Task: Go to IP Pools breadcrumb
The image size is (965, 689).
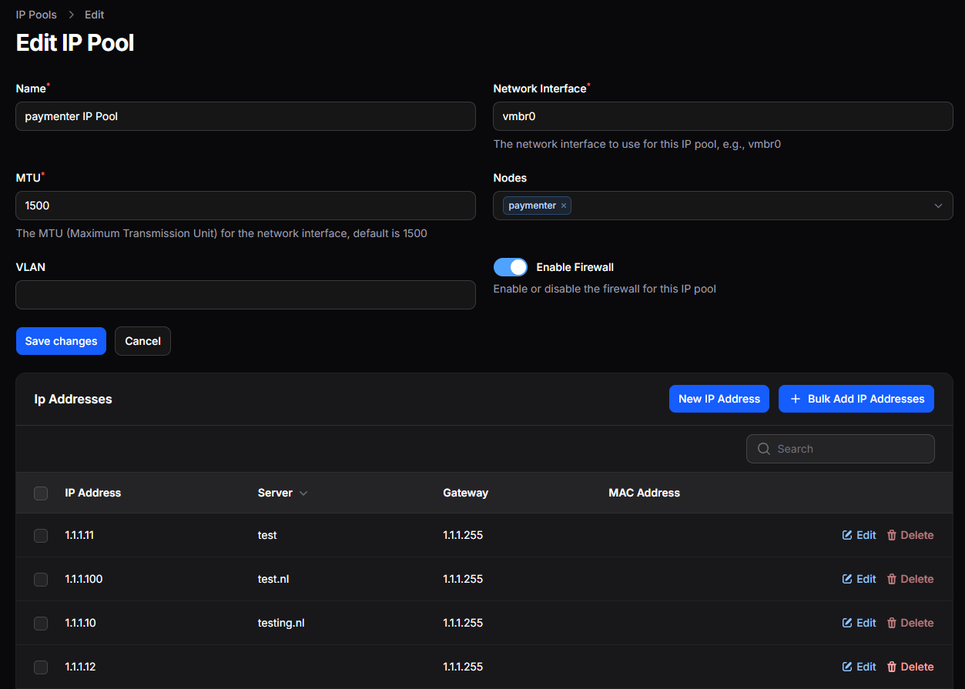Action: [36, 15]
